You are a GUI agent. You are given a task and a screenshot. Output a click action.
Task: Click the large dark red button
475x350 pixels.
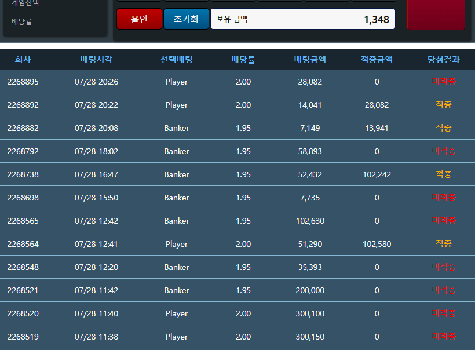(436, 14)
